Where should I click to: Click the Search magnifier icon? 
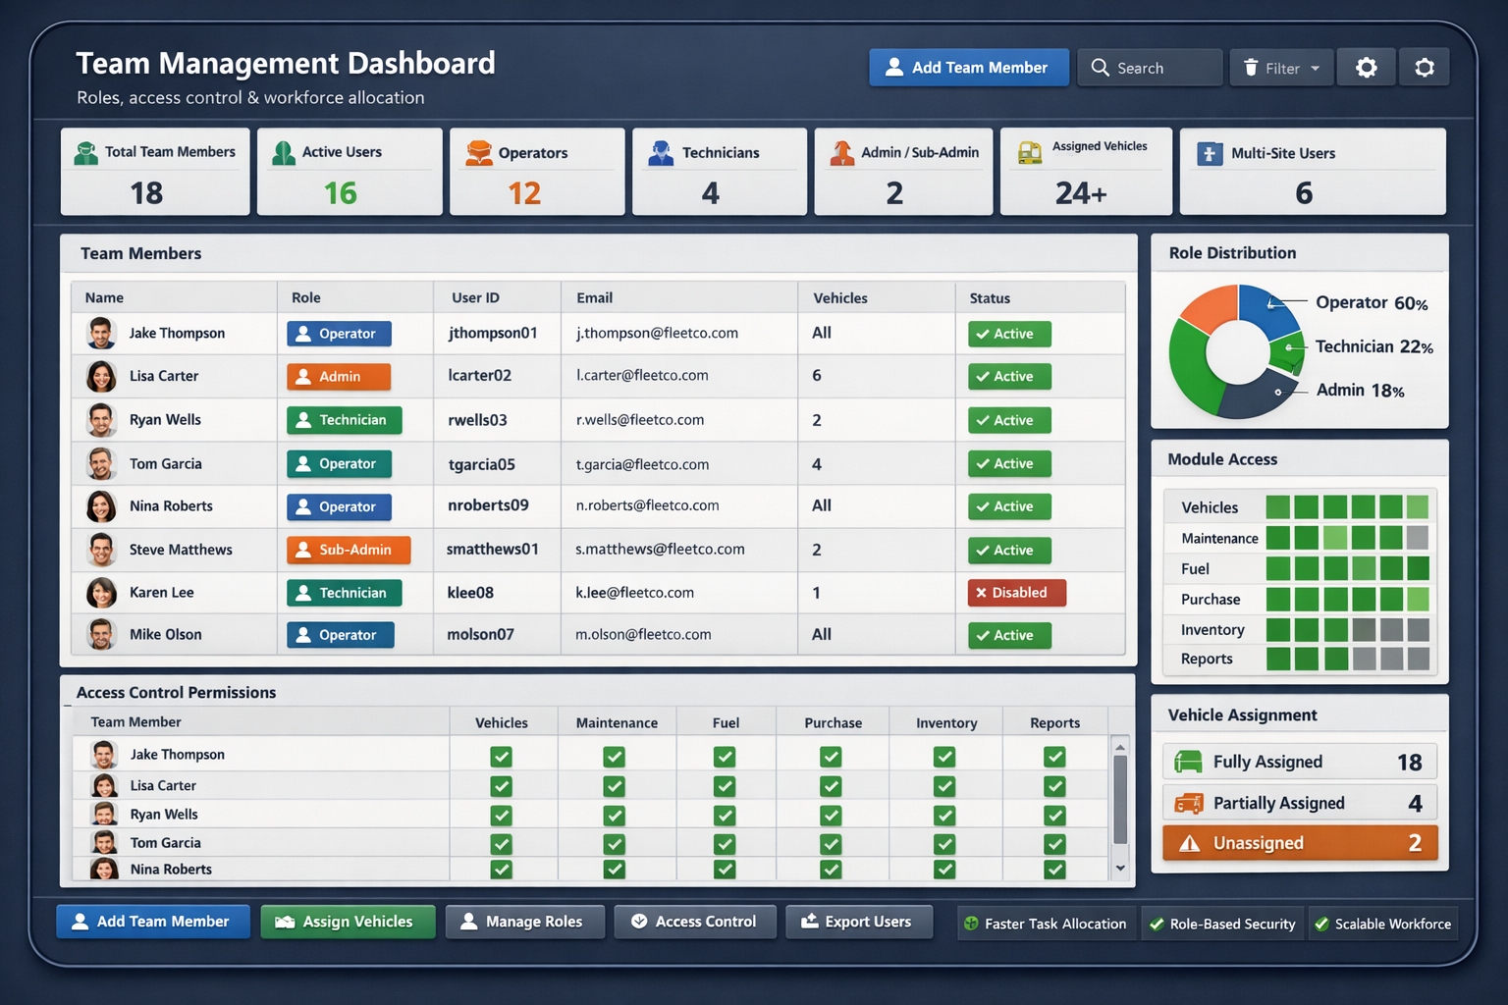(x=1100, y=68)
